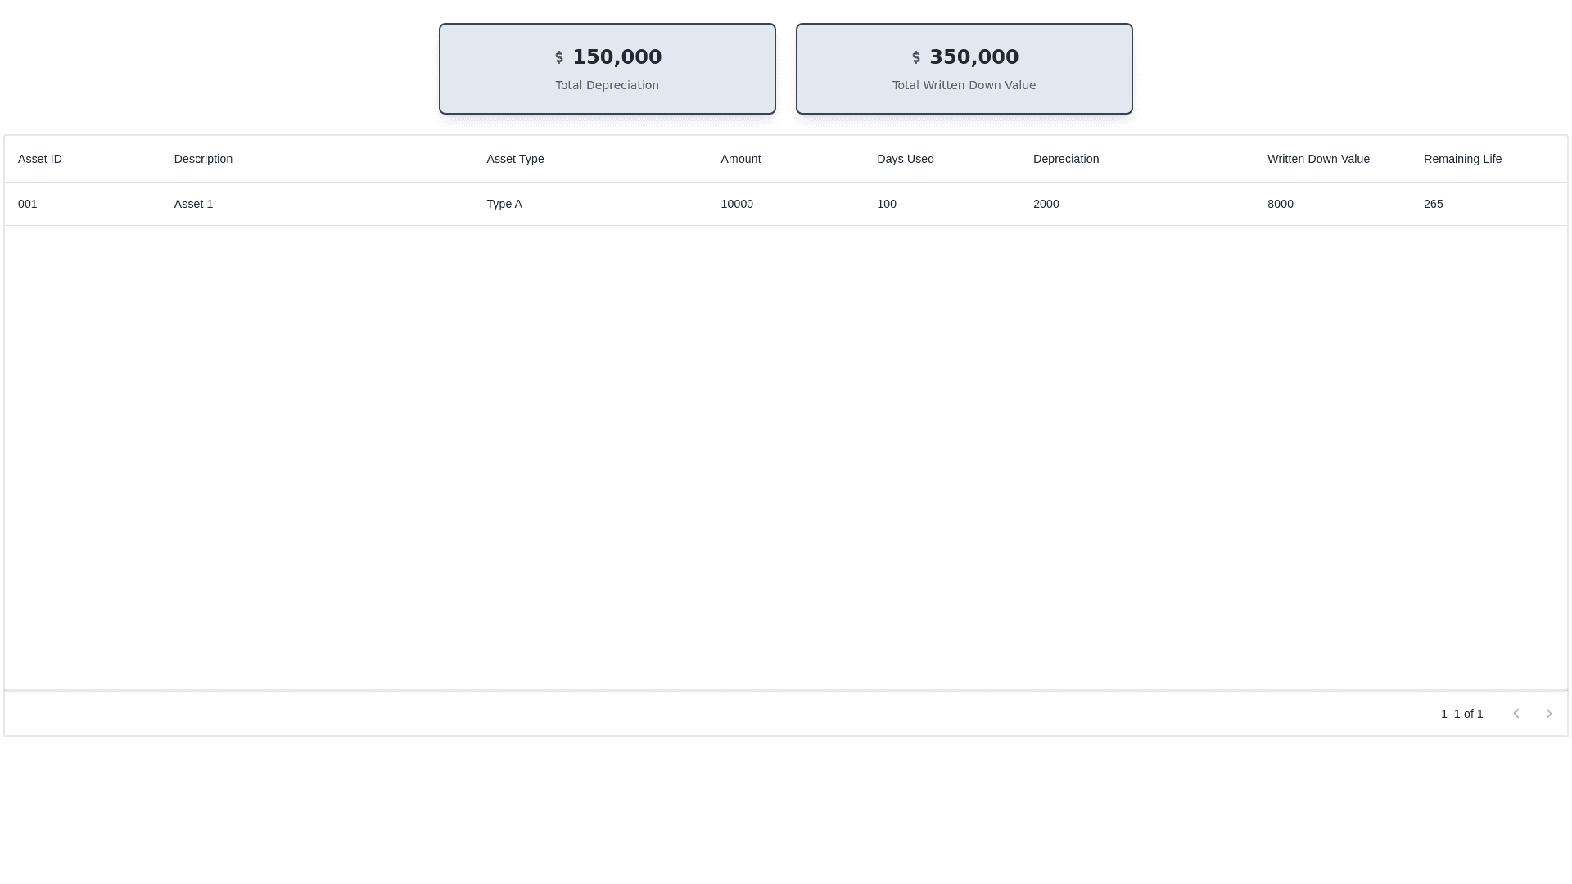Click the dollar icon beside 350,000
This screenshot has height=884, width=1572.
[x=916, y=57]
